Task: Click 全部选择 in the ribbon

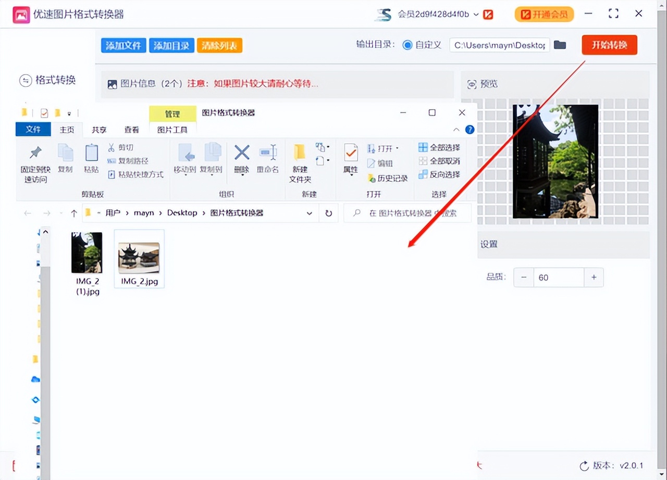Action: tap(439, 147)
